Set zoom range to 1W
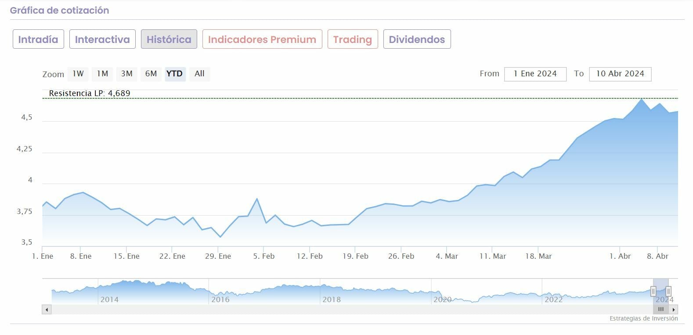This screenshot has height=335, width=693. (x=78, y=74)
